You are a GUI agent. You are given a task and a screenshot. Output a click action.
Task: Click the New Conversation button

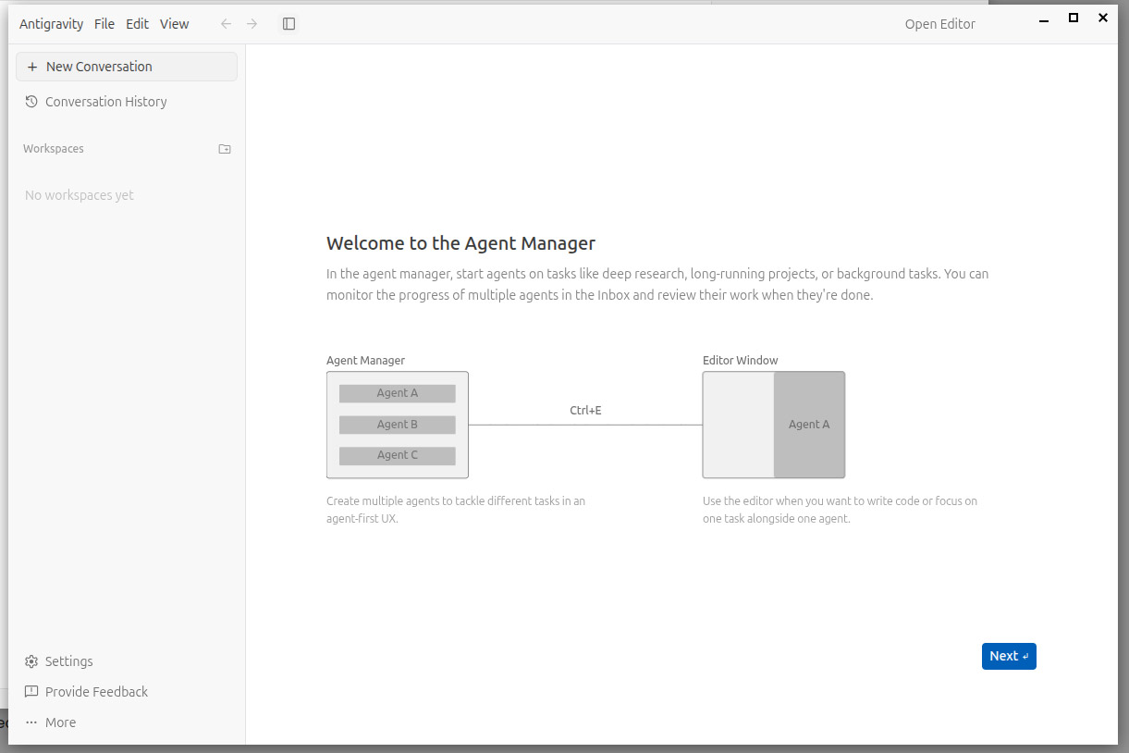pyautogui.click(x=127, y=67)
